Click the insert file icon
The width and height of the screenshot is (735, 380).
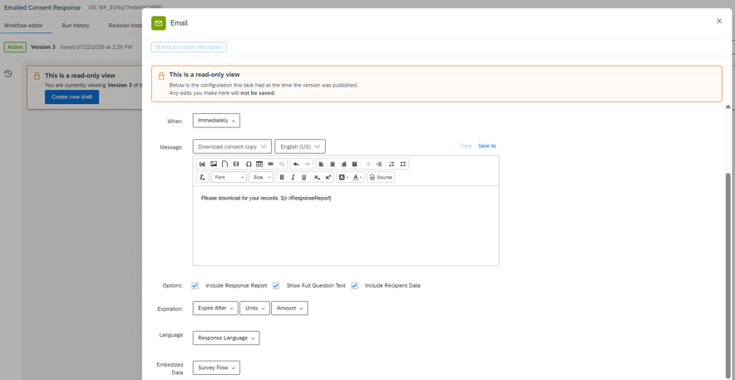pos(225,164)
